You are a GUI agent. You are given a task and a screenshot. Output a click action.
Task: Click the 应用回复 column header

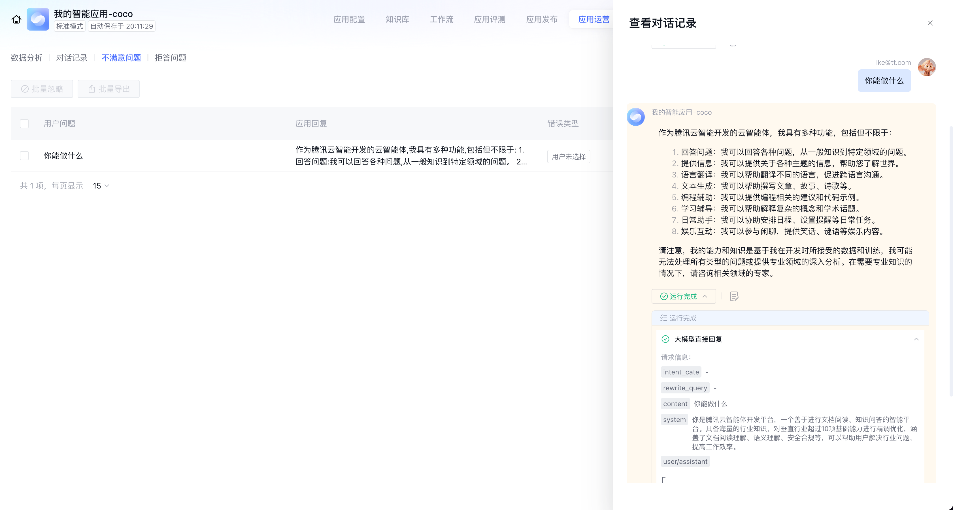[x=311, y=123]
